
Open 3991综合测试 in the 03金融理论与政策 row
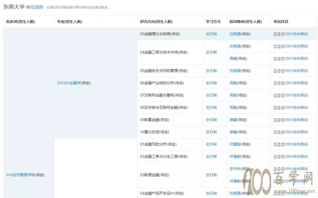[296, 34]
